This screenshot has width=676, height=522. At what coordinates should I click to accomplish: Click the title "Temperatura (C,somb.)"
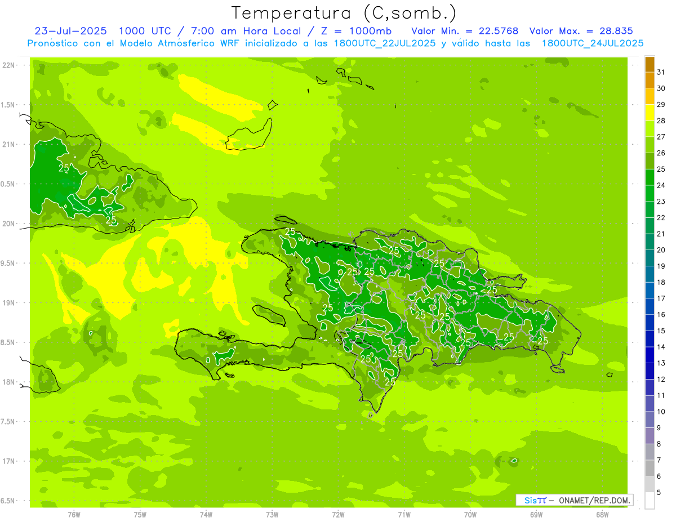[343, 13]
